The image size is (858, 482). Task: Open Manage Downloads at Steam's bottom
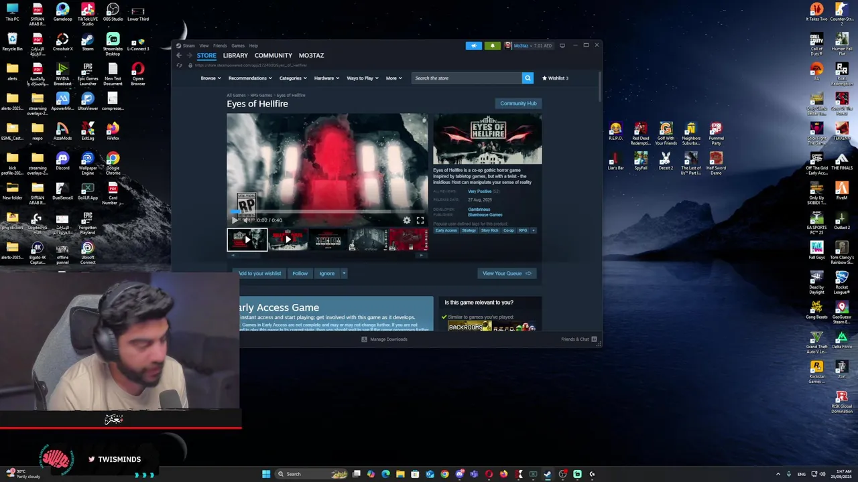coord(384,339)
